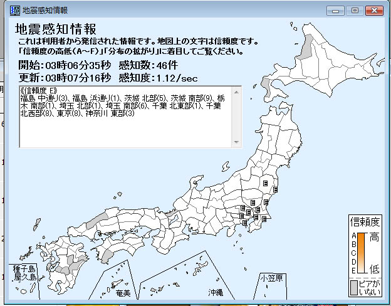Click the 高 label in the legend
Screen dimensions: 391x306
point(374,237)
